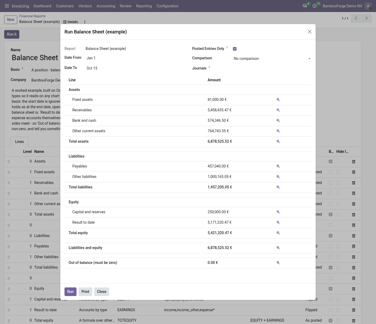Click the magnifier icon on Payables row
Viewport: 376px width, 324px height.
[x=278, y=166]
